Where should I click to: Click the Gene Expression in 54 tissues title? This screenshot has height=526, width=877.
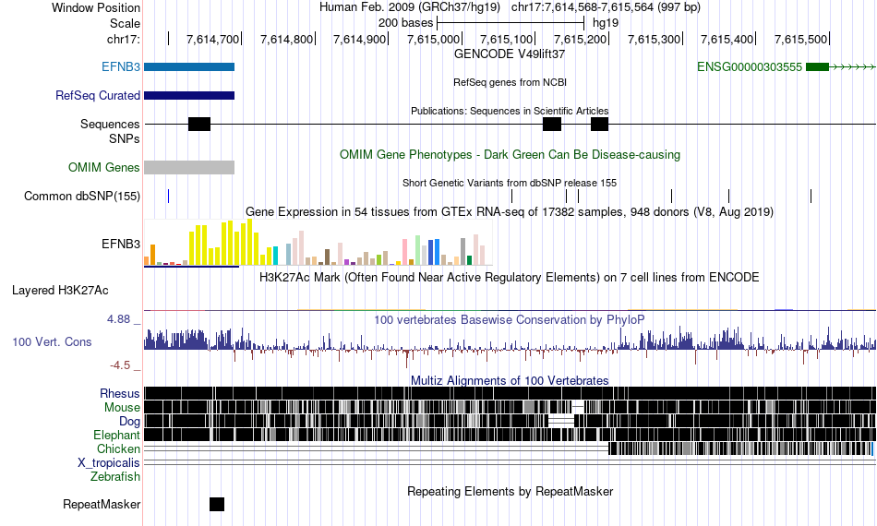(x=510, y=212)
